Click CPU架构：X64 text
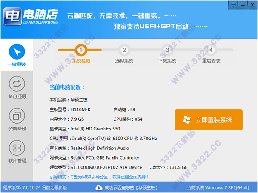Viewport: 258px width, 193px height. [x=128, y=119]
